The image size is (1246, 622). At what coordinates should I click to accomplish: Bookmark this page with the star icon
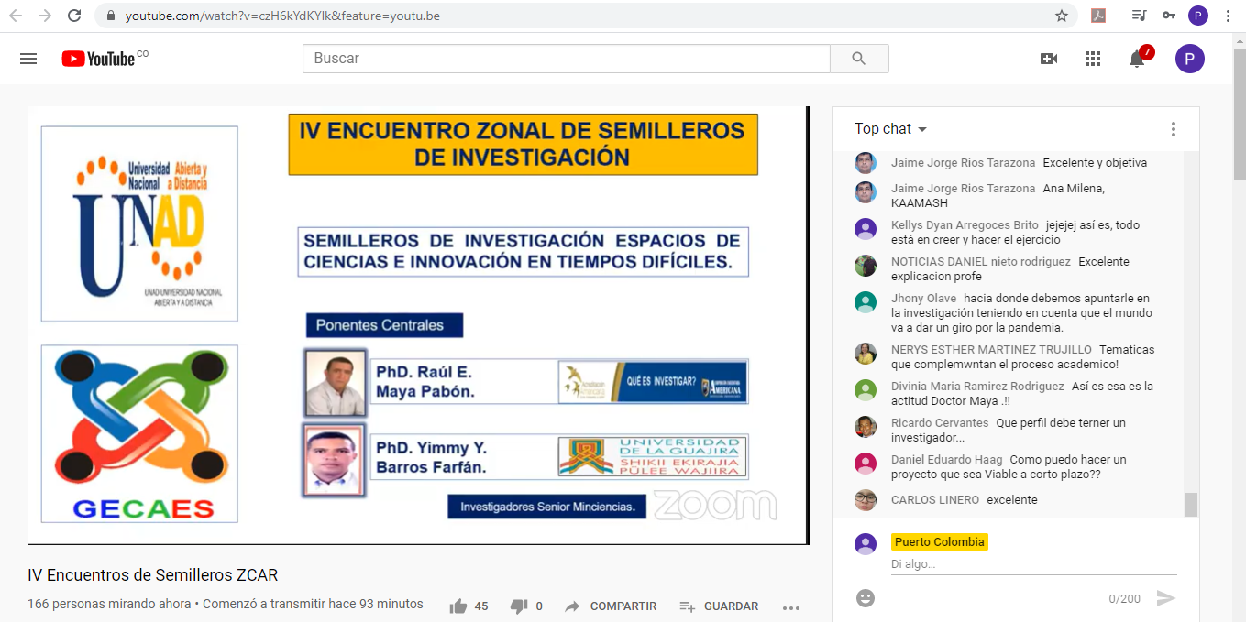pos(1062,16)
